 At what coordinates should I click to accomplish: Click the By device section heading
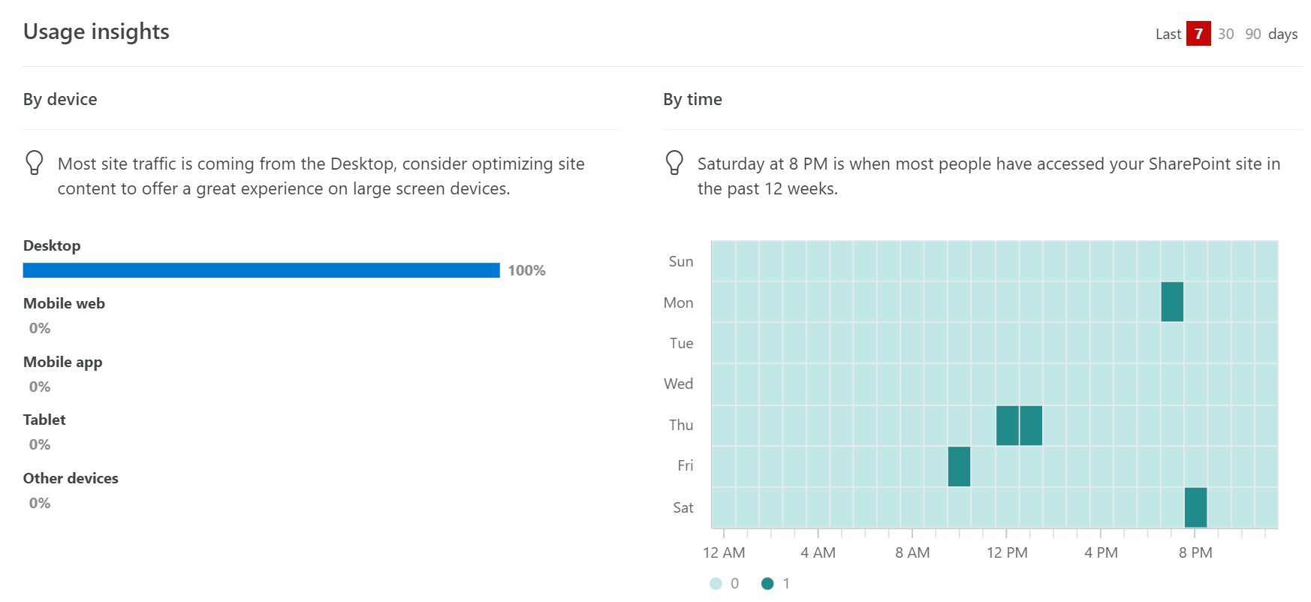click(x=60, y=99)
